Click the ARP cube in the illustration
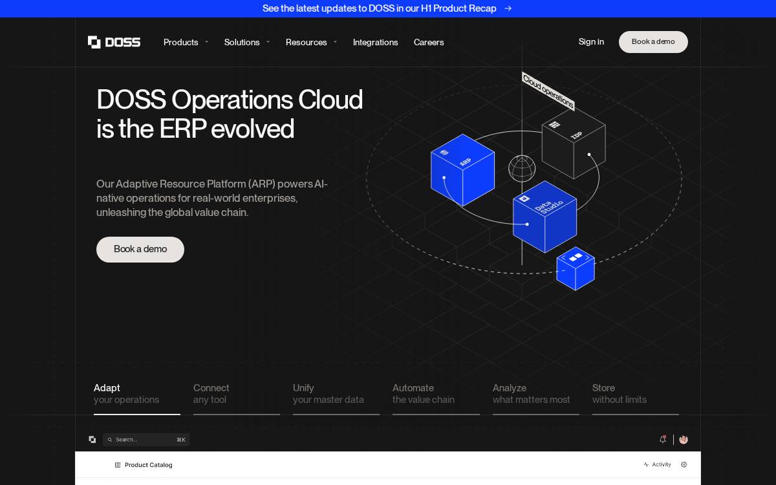 pyautogui.click(x=463, y=170)
